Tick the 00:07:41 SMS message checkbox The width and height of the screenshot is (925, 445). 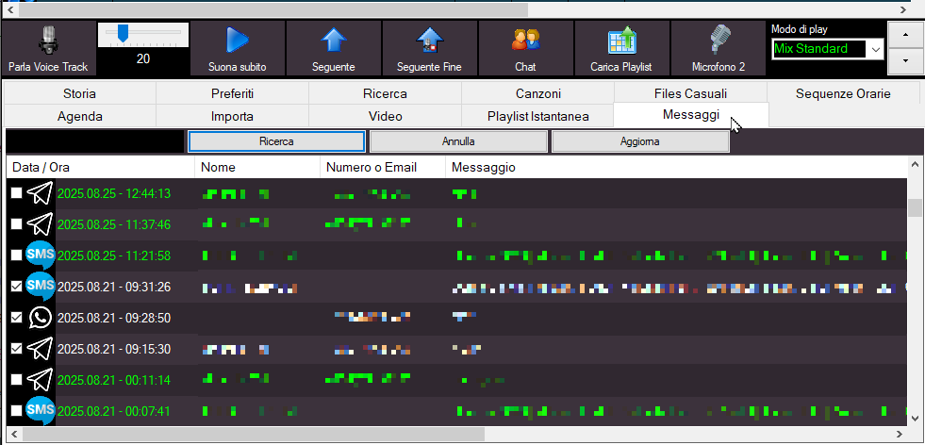pos(16,411)
